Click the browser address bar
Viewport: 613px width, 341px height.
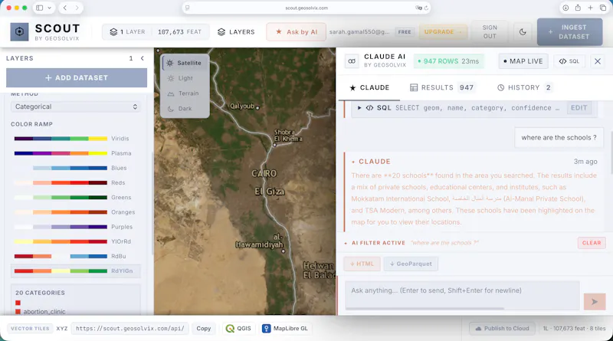[x=306, y=8]
